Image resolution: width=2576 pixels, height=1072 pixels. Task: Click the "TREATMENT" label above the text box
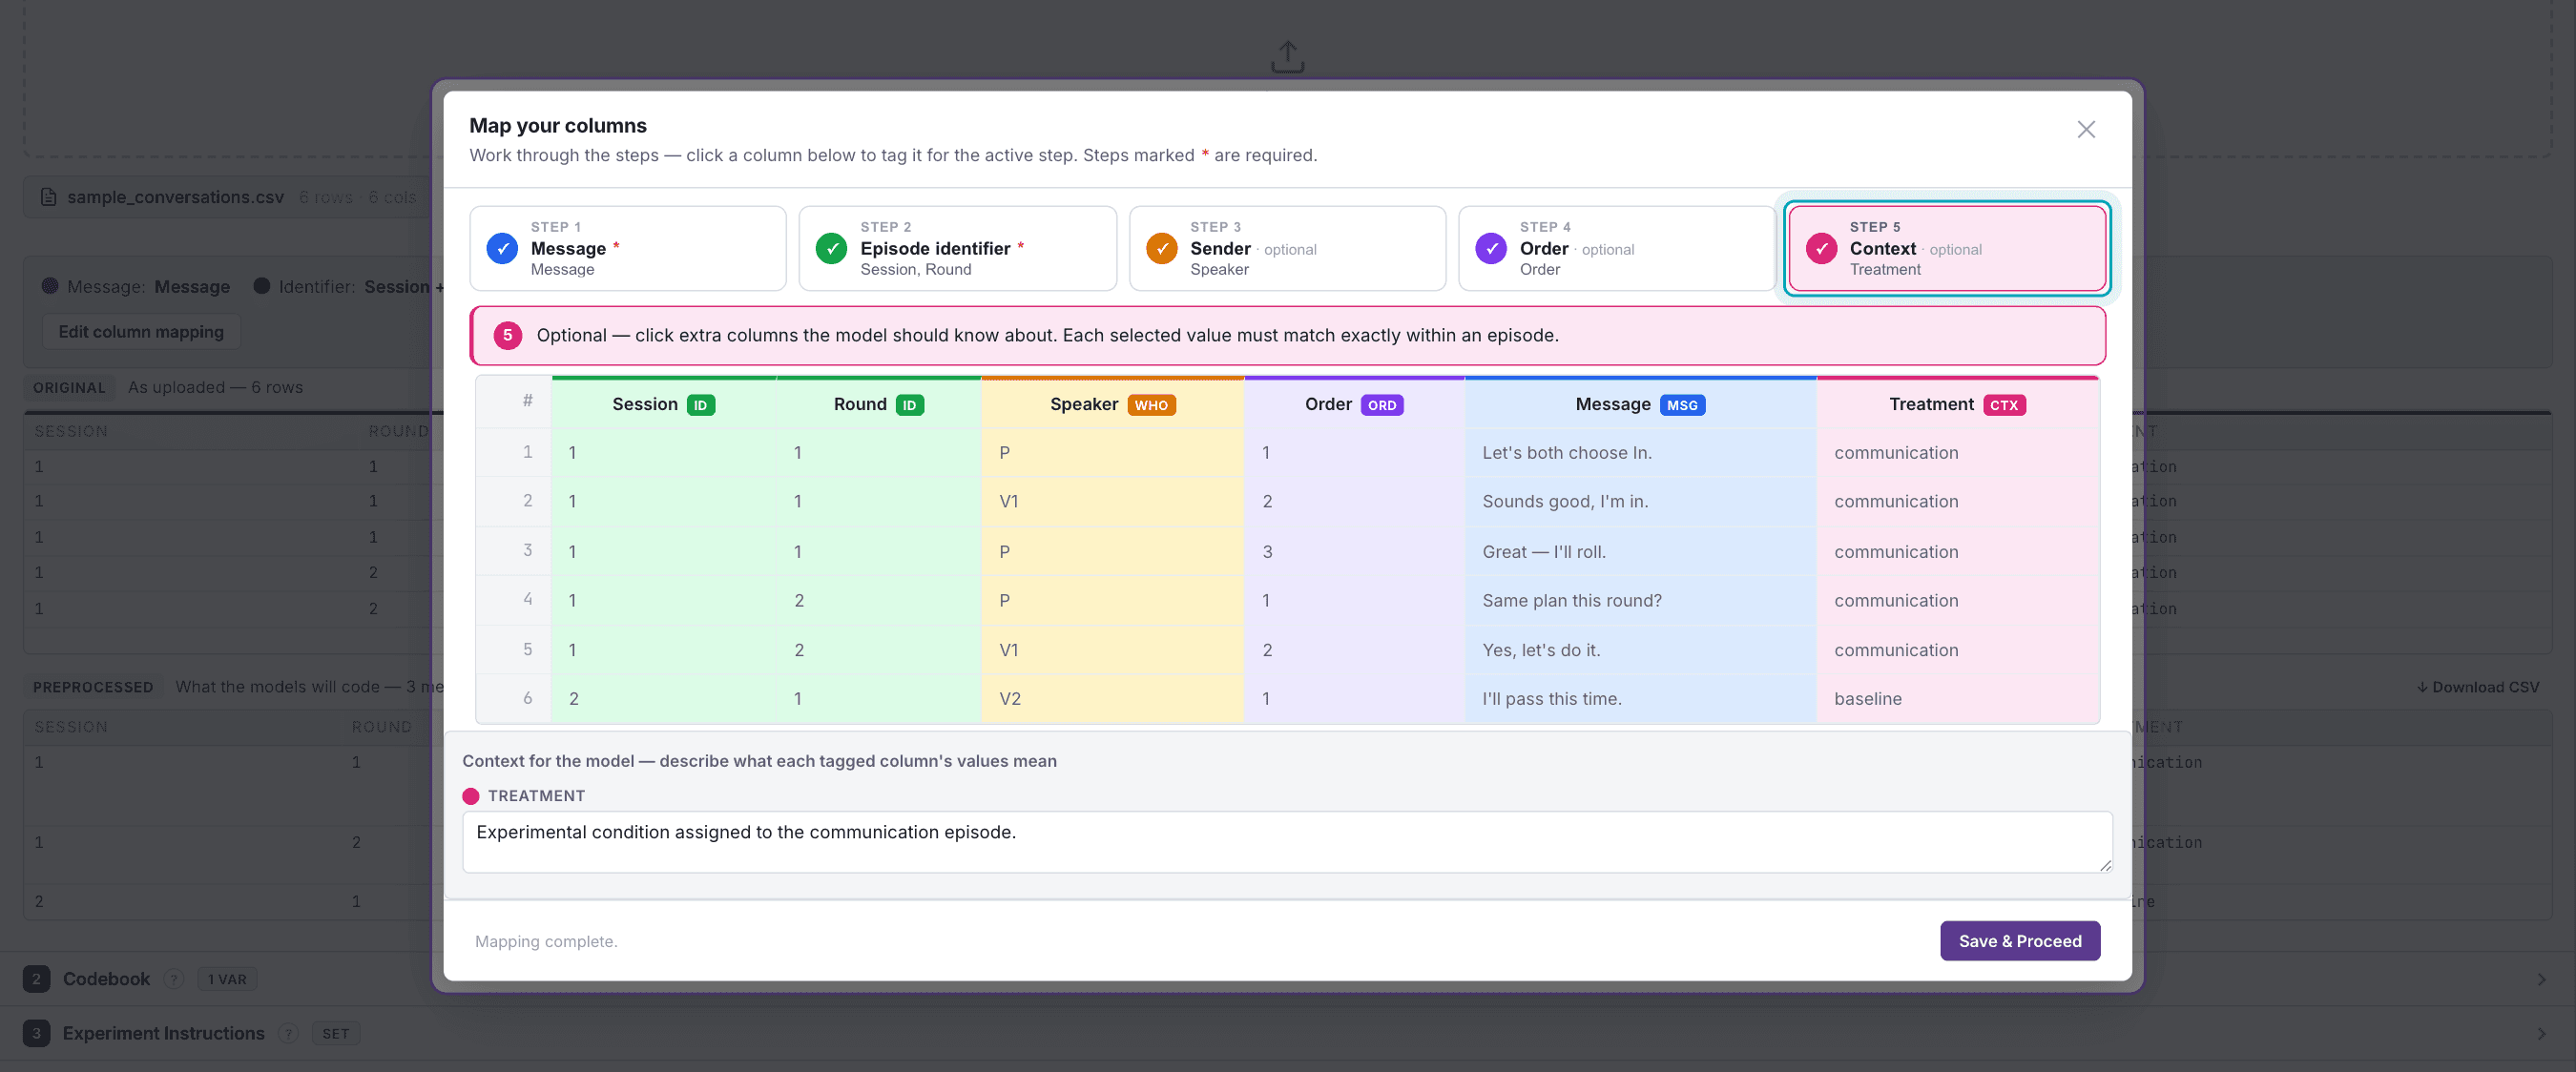click(536, 795)
